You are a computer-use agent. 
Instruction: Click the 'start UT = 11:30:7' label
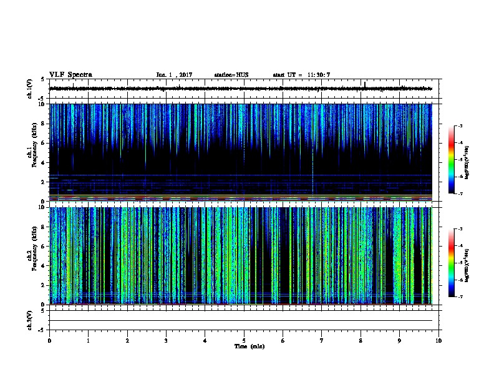tap(301, 75)
